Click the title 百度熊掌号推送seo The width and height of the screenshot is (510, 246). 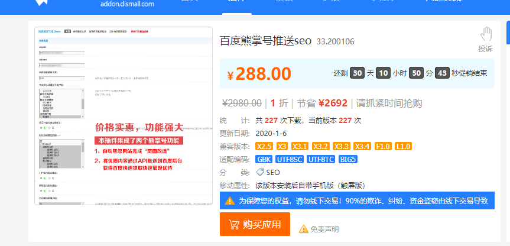[266, 41]
